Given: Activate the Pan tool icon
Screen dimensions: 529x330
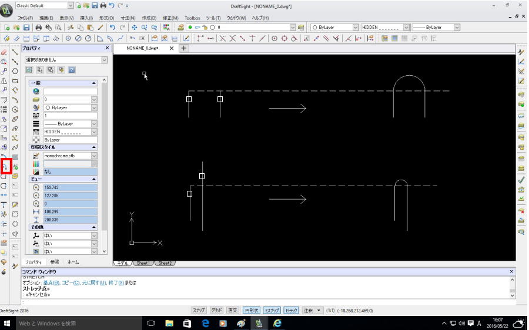Looking at the screenshot, I should tap(134, 27).
